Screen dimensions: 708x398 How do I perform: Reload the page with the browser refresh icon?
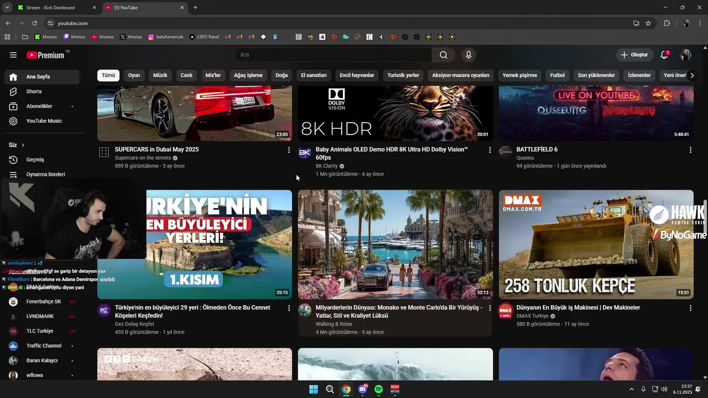(x=34, y=23)
